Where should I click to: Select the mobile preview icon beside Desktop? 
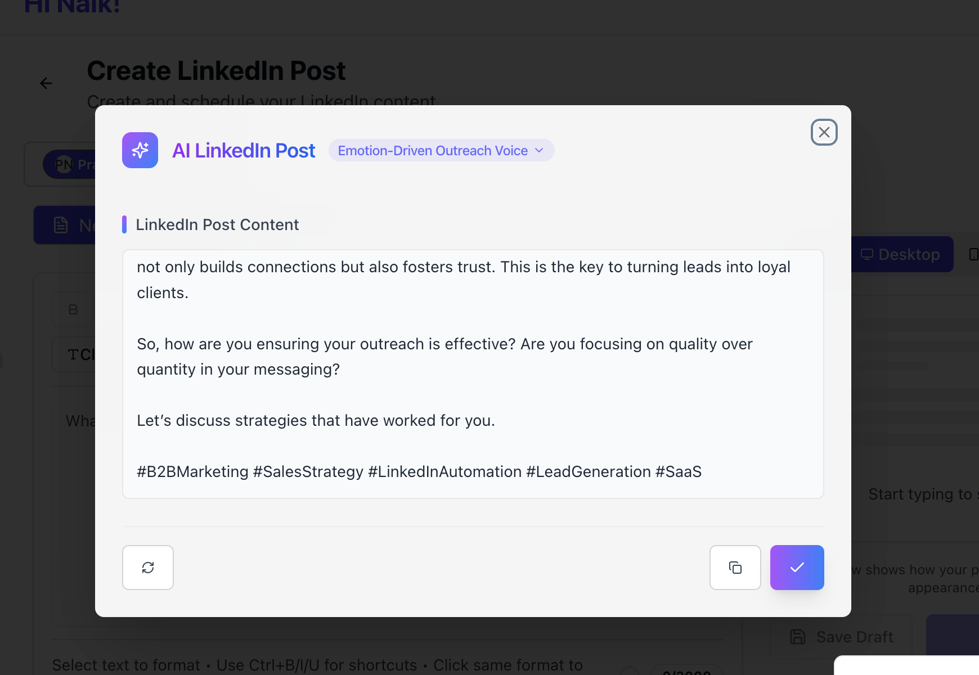click(x=973, y=254)
